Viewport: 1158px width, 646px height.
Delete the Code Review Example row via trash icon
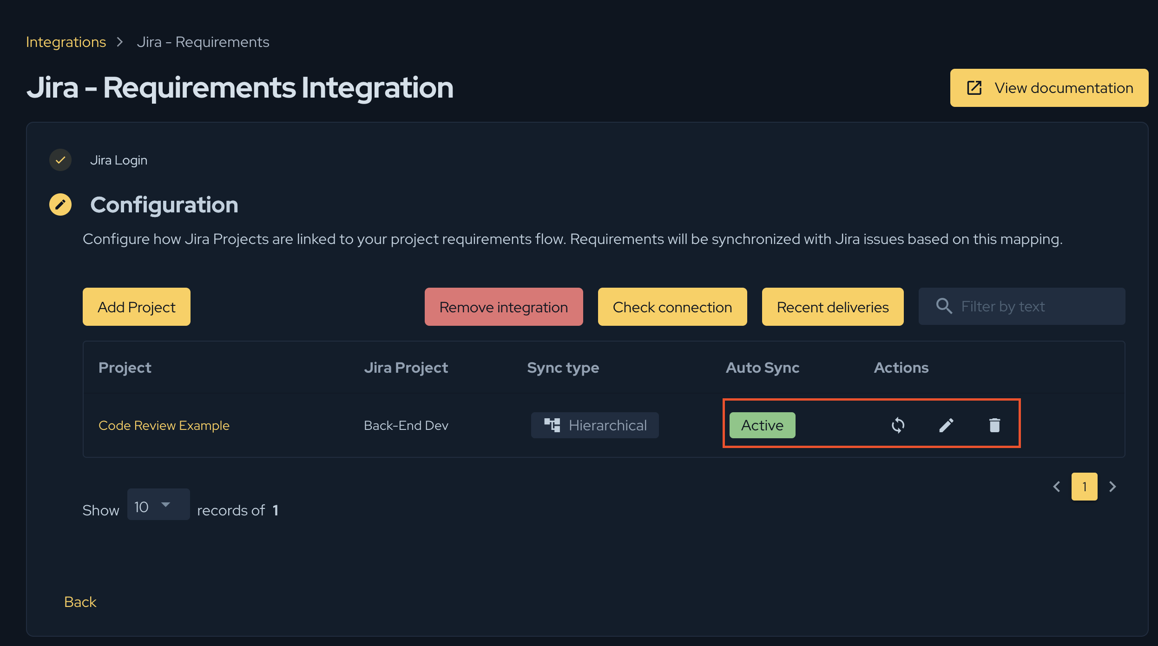(x=994, y=425)
